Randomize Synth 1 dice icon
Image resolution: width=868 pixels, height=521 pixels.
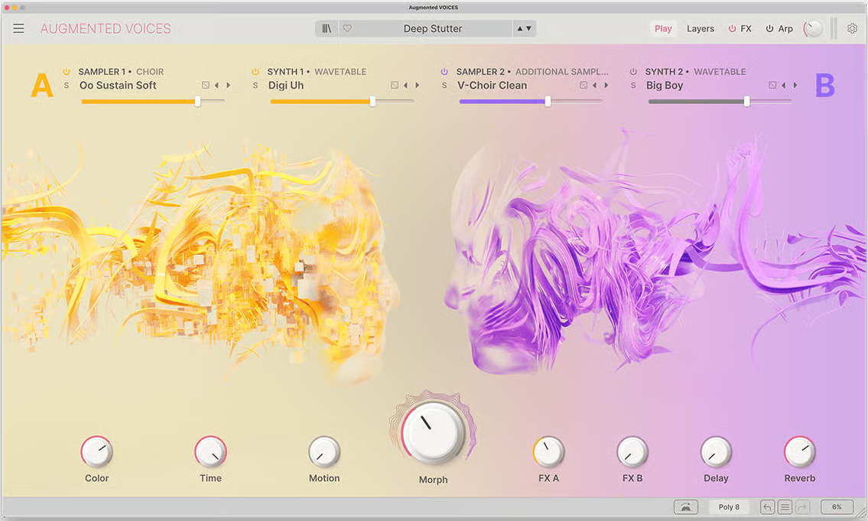(x=394, y=85)
